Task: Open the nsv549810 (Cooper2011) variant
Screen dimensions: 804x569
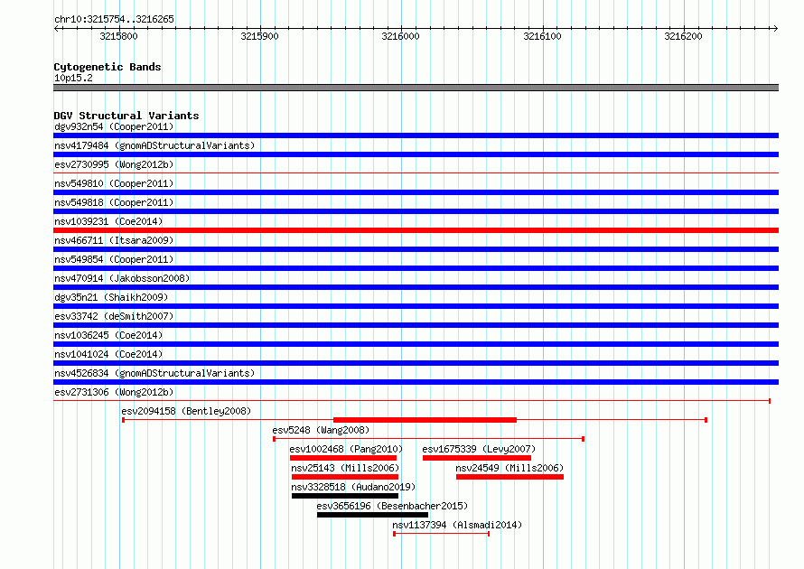Action: click(x=114, y=183)
